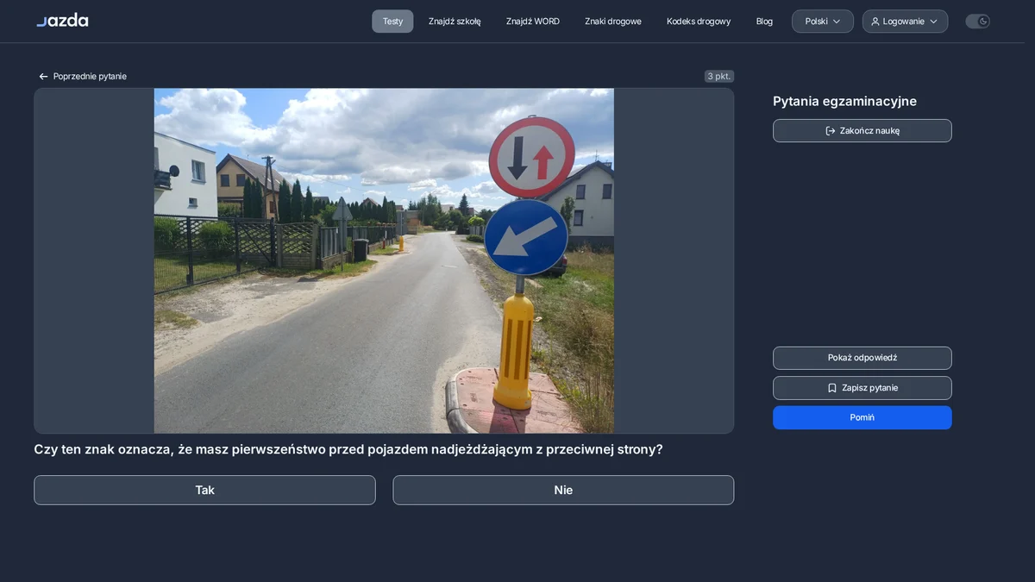Open the Testy tab
The image size is (1035, 582).
pos(392,22)
